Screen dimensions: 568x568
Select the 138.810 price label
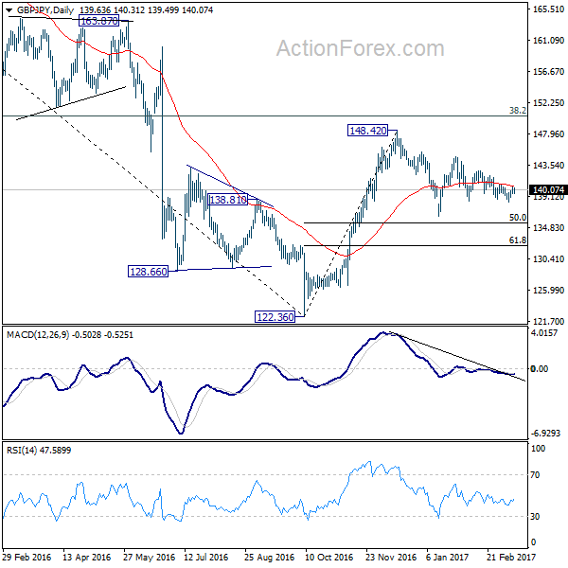[228, 200]
